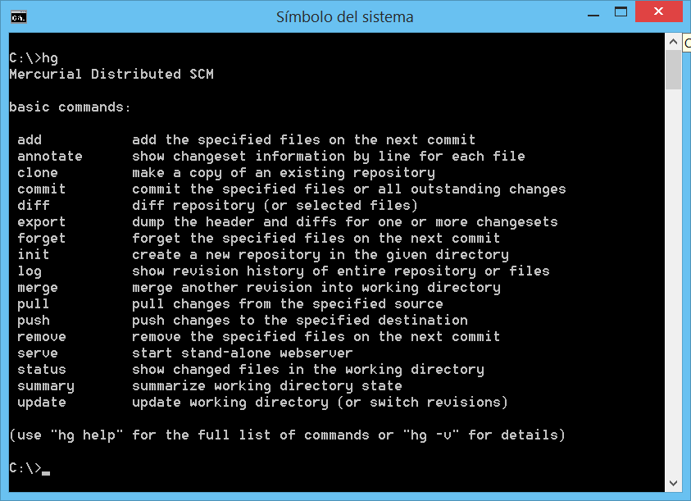Click the scrollbar down arrow
The height and width of the screenshot is (501, 691).
[672, 484]
